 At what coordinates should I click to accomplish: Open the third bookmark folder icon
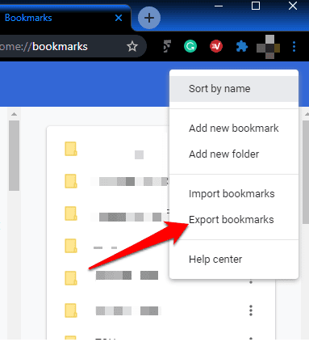coord(71,213)
